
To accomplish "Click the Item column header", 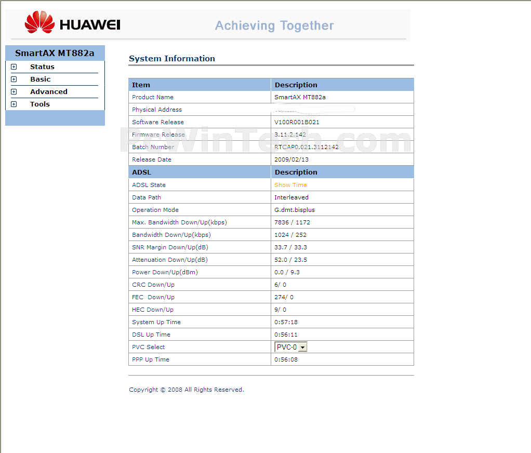I will pyautogui.click(x=141, y=85).
